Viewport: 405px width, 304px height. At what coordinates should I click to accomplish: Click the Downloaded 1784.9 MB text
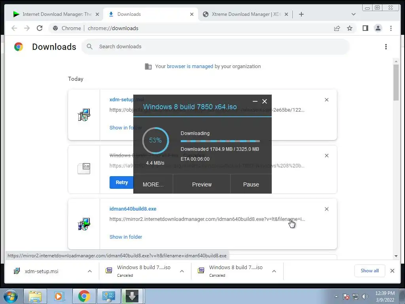click(220, 149)
